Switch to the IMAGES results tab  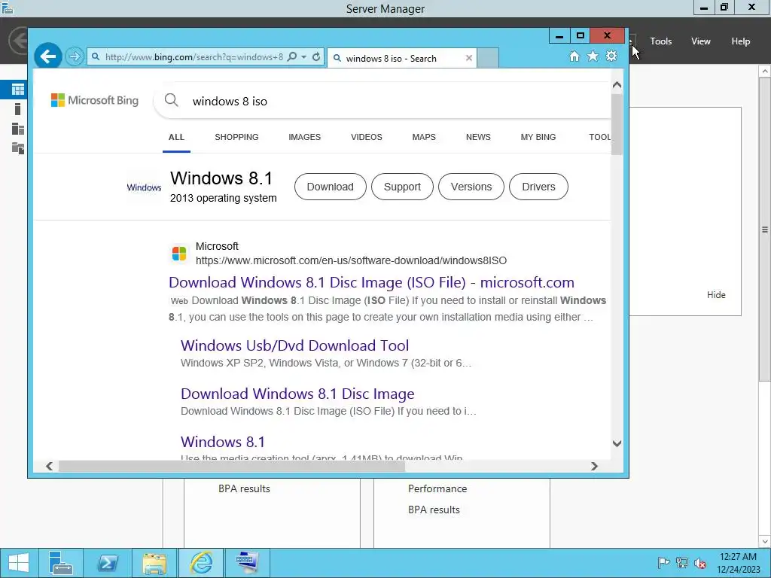click(x=304, y=137)
